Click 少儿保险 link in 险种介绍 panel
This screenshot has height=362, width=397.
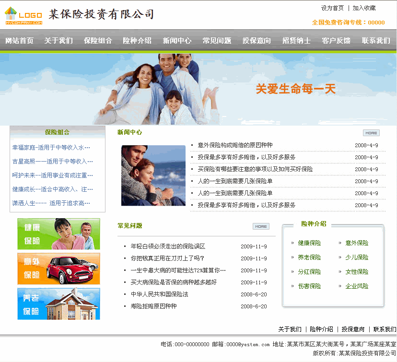[357, 257]
